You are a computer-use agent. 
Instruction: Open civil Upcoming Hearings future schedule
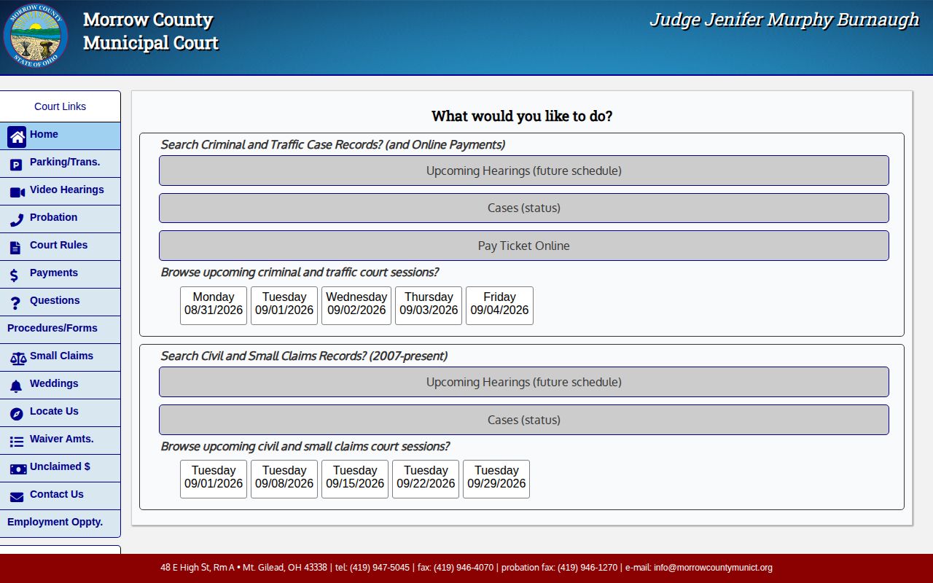[x=524, y=382]
